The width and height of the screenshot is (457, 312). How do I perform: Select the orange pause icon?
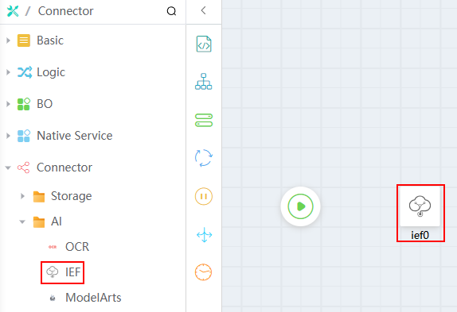coord(204,196)
